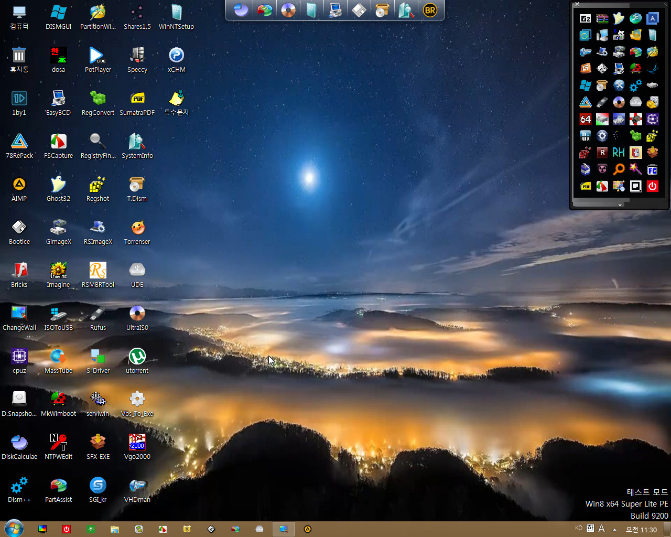Open the xCHM shortcut
671x537 pixels.
[x=176, y=60]
